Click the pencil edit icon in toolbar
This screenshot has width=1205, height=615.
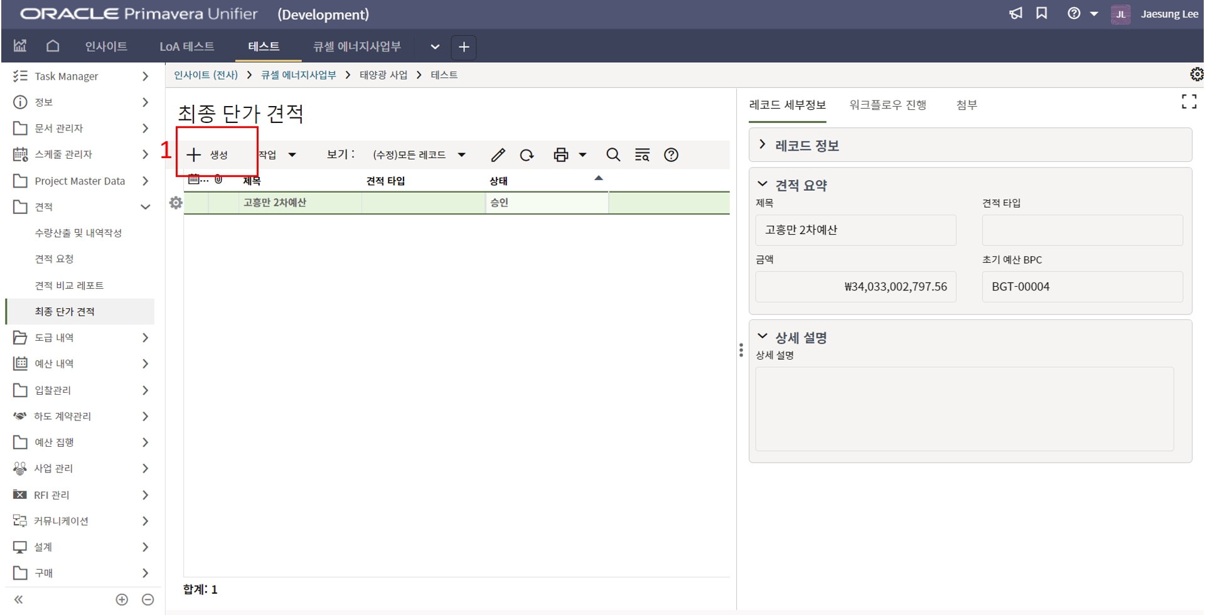tap(498, 155)
